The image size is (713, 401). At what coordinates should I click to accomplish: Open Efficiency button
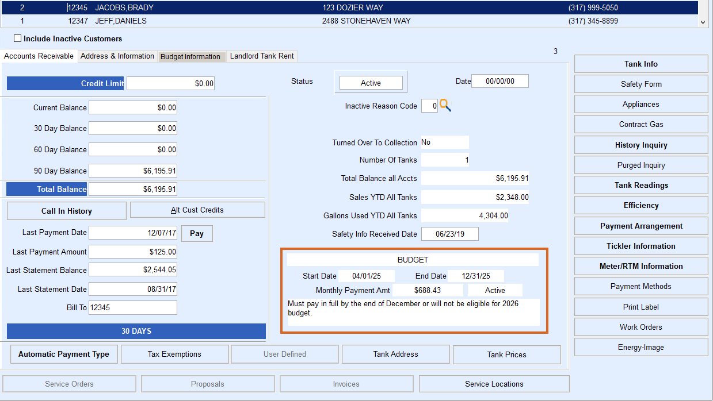coord(641,205)
